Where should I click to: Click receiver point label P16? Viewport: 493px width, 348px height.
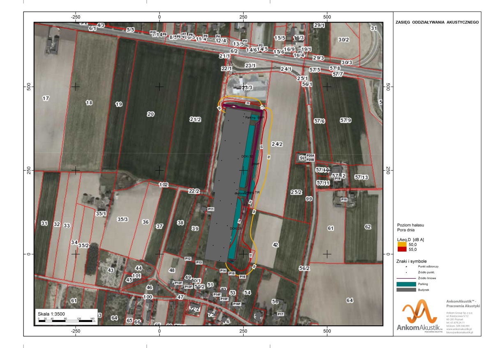[242, 277]
